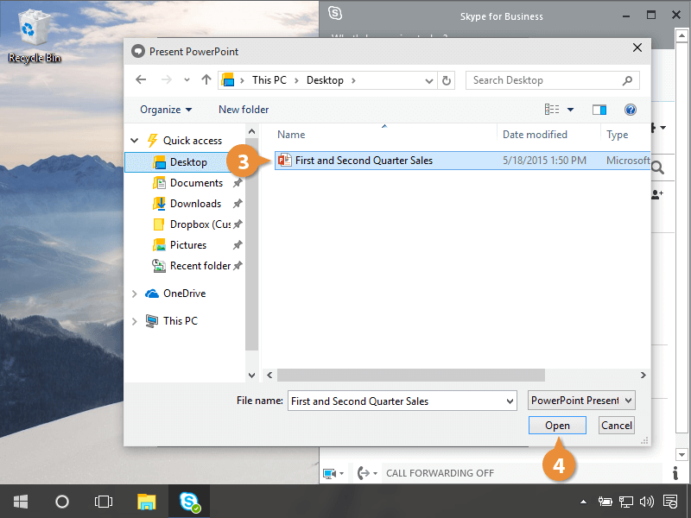Click the Open button
Image resolution: width=691 pixels, height=518 pixels.
pyautogui.click(x=557, y=426)
